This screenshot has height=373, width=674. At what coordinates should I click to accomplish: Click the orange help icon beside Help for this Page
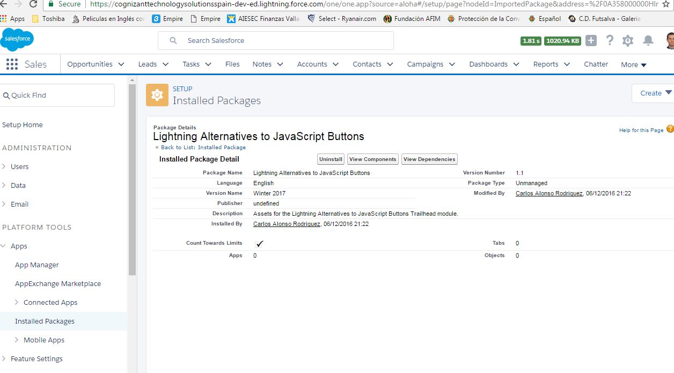(x=670, y=129)
